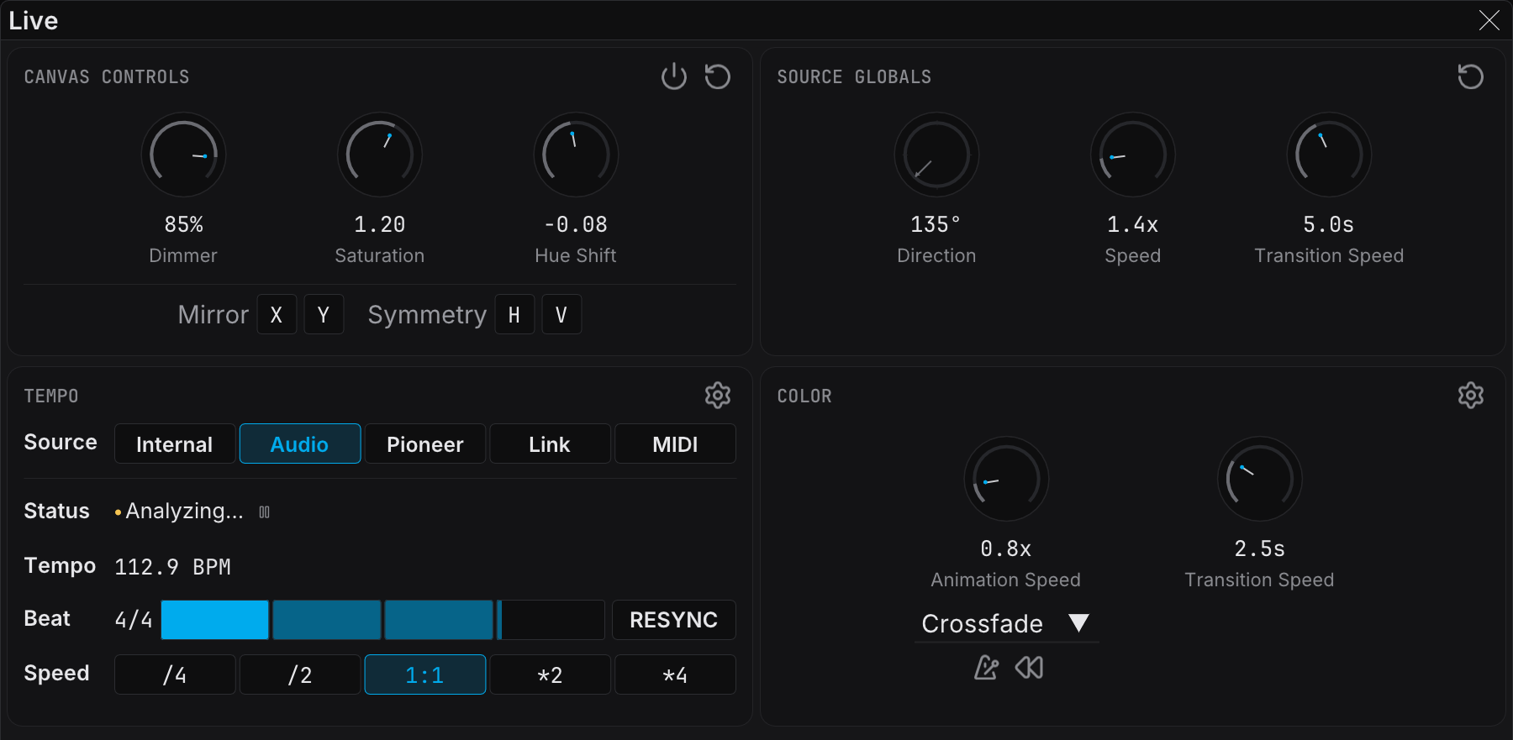Close the Live panel
The image size is (1513, 740).
tap(1489, 20)
